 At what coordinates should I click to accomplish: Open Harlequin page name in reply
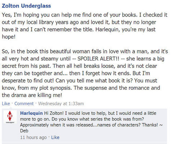31,113
